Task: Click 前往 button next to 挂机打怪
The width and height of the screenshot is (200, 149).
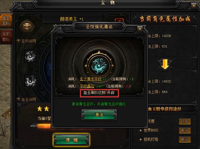Action: click(x=184, y=140)
